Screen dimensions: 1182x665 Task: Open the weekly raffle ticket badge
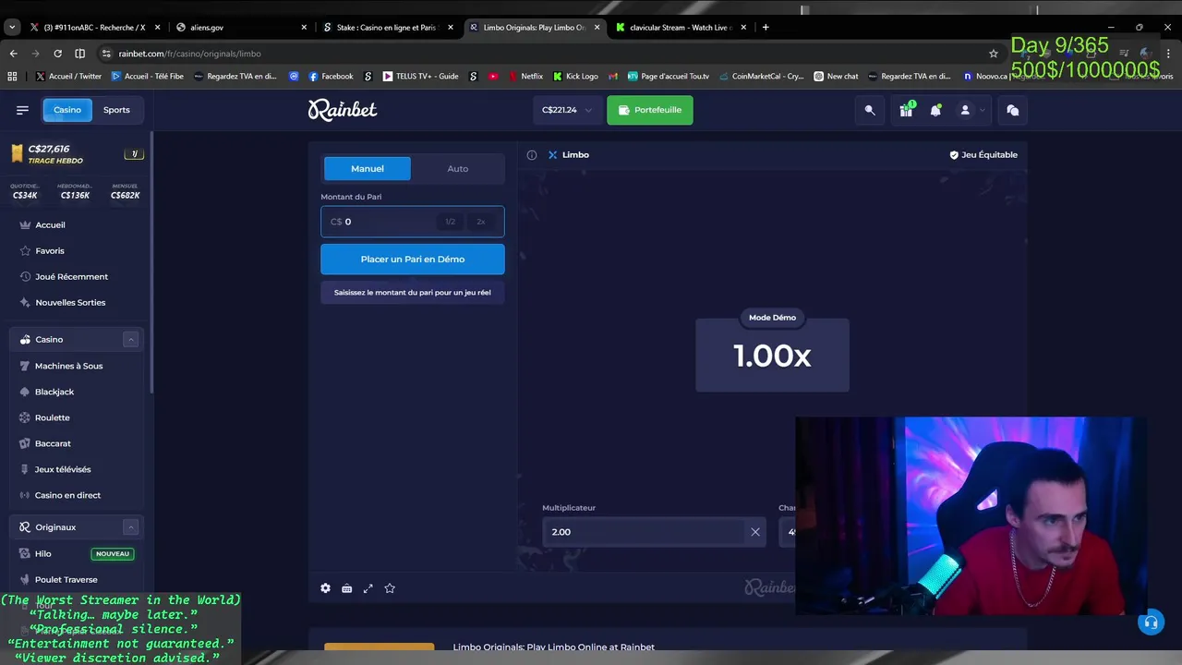coord(134,154)
